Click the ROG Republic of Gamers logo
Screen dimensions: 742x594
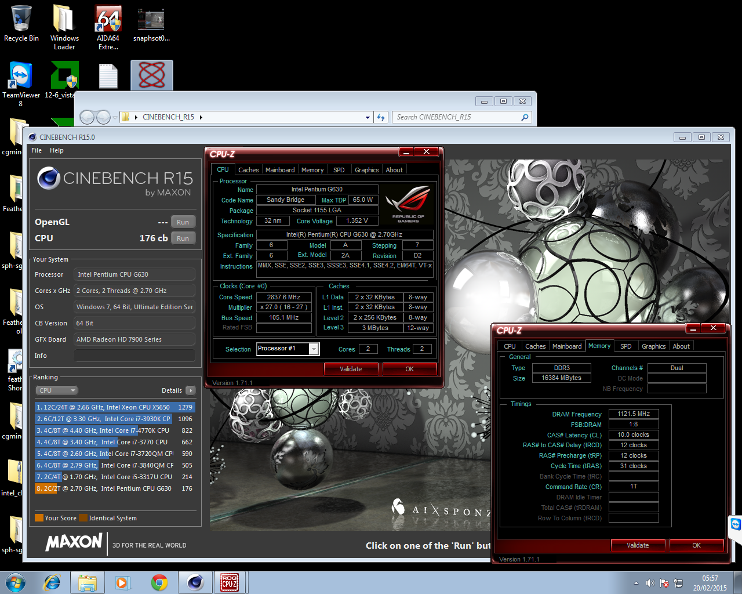tap(408, 204)
